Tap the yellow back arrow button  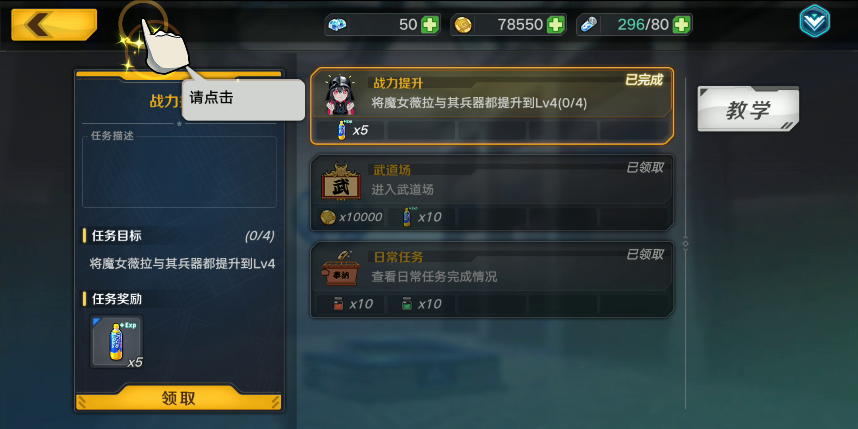click(54, 25)
